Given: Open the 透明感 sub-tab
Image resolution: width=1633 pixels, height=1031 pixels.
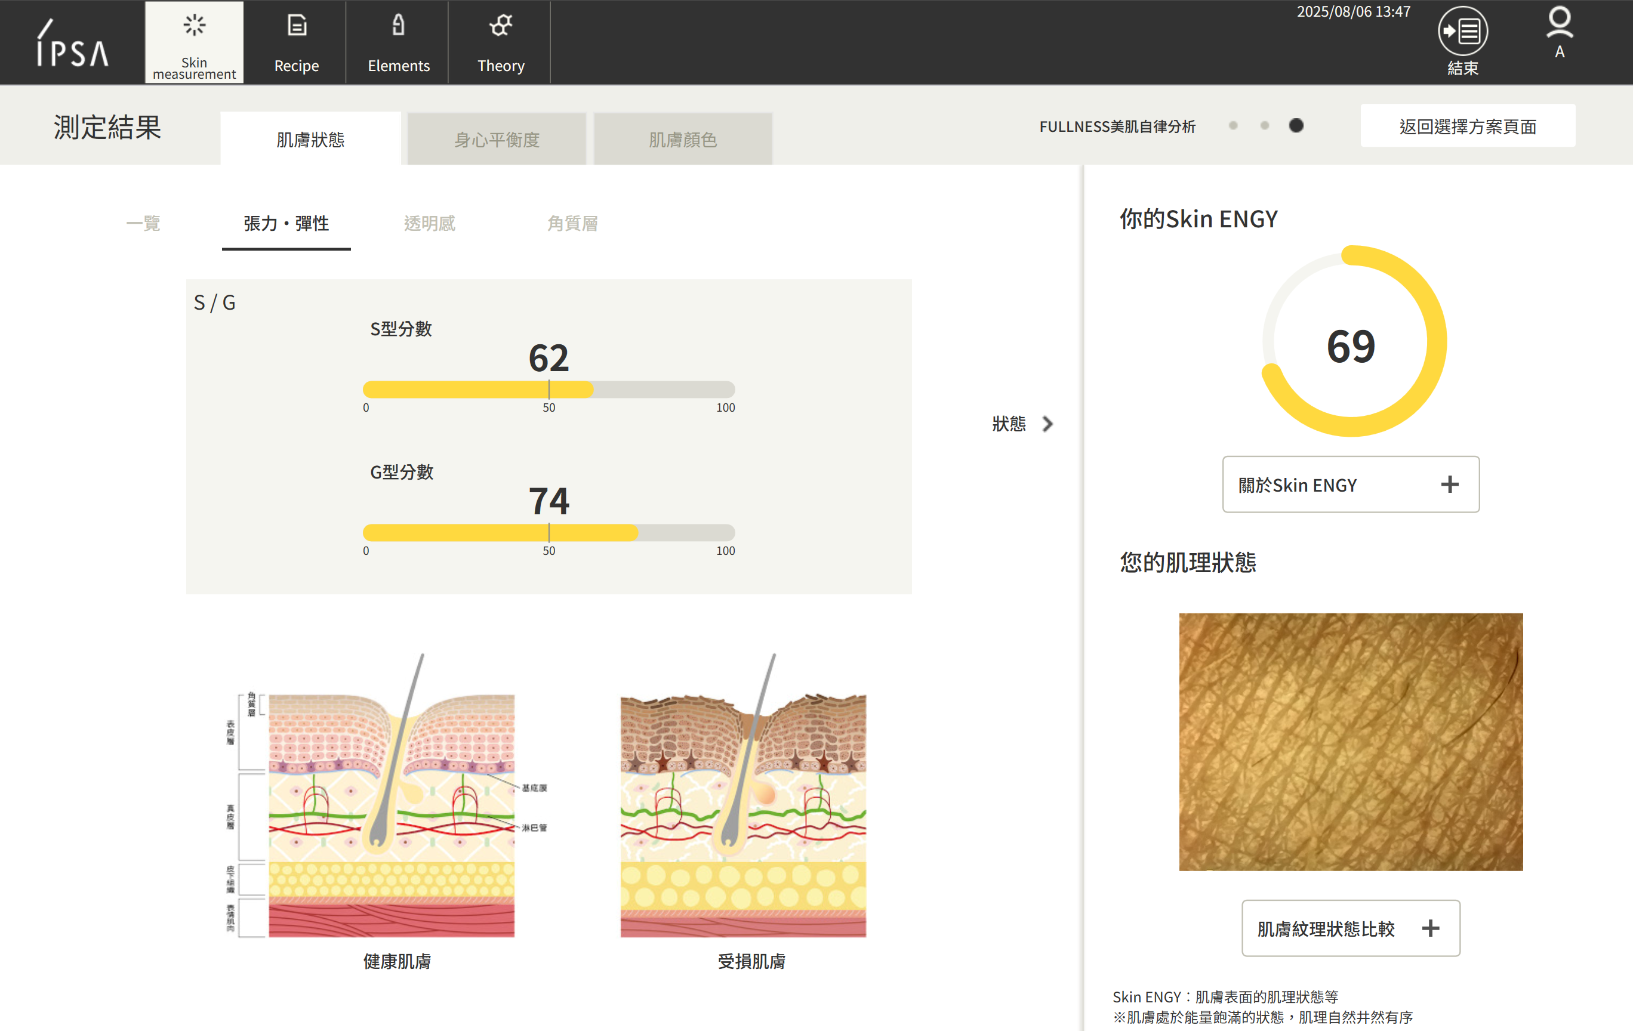Looking at the screenshot, I should coord(429,223).
